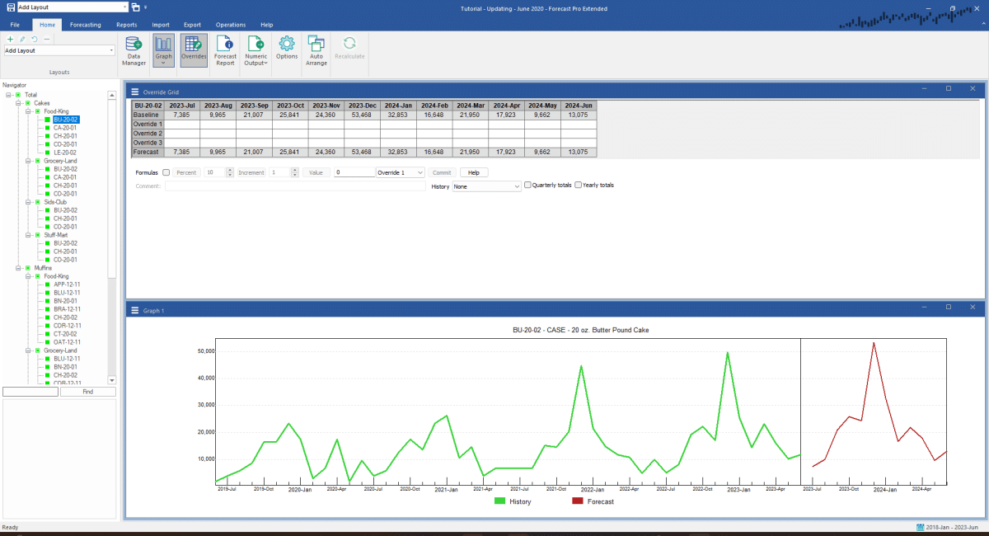Open the Options gear
989x536 pixels.
pos(287,49)
